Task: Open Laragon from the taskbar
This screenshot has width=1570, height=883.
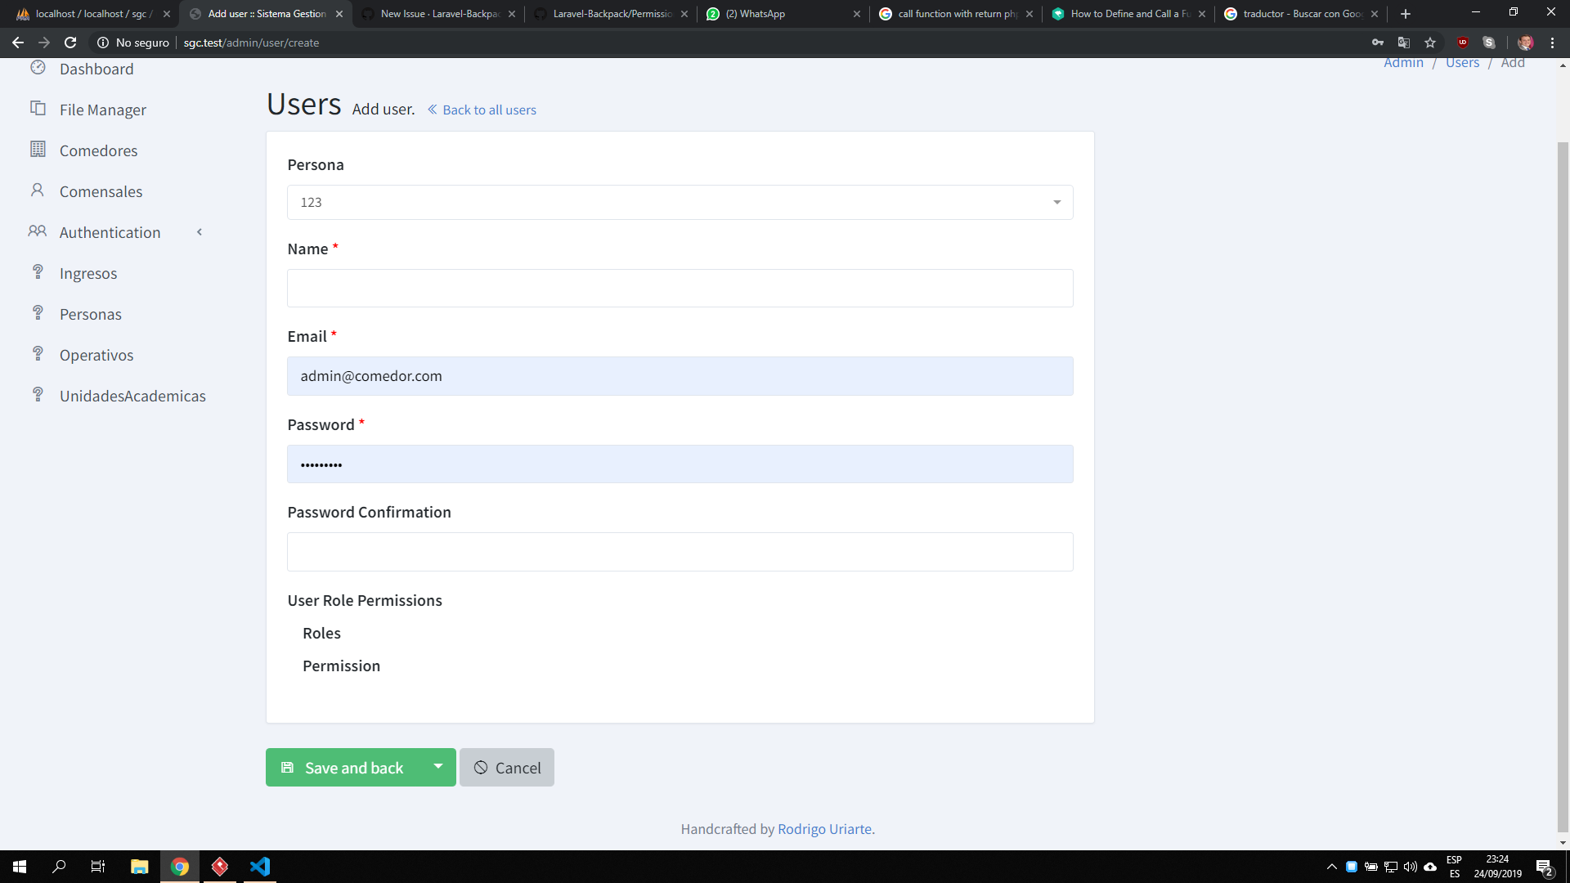Action: pyautogui.click(x=219, y=867)
